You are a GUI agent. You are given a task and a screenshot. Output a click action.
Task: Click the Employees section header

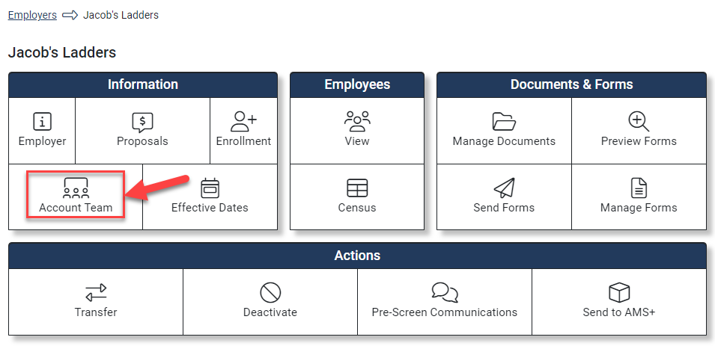(357, 84)
